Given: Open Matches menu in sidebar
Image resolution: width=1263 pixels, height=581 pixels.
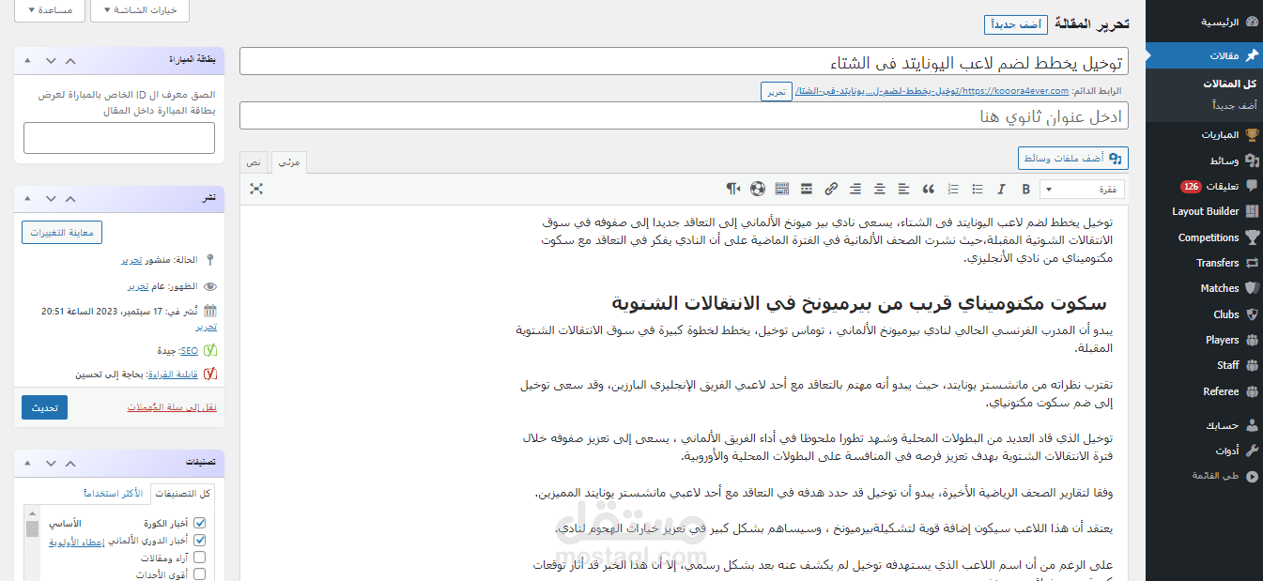Looking at the screenshot, I should 1204,288.
